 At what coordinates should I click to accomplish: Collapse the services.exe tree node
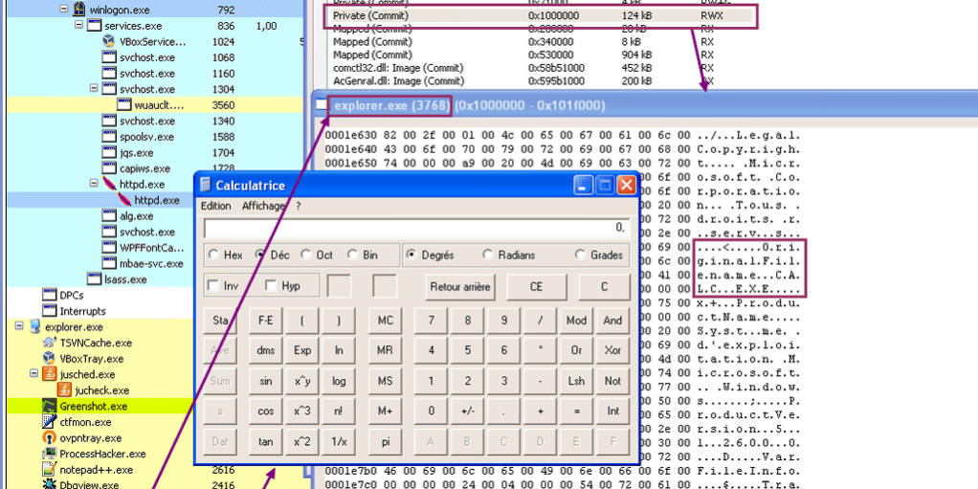point(80,26)
